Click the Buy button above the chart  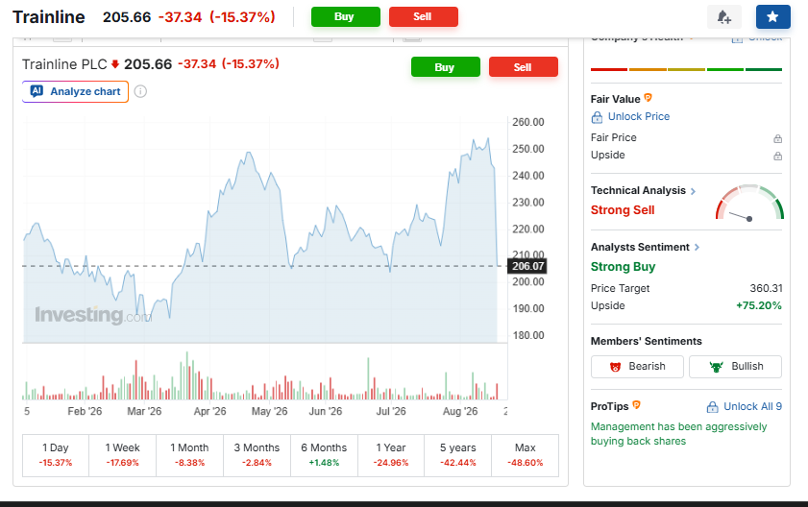point(445,67)
